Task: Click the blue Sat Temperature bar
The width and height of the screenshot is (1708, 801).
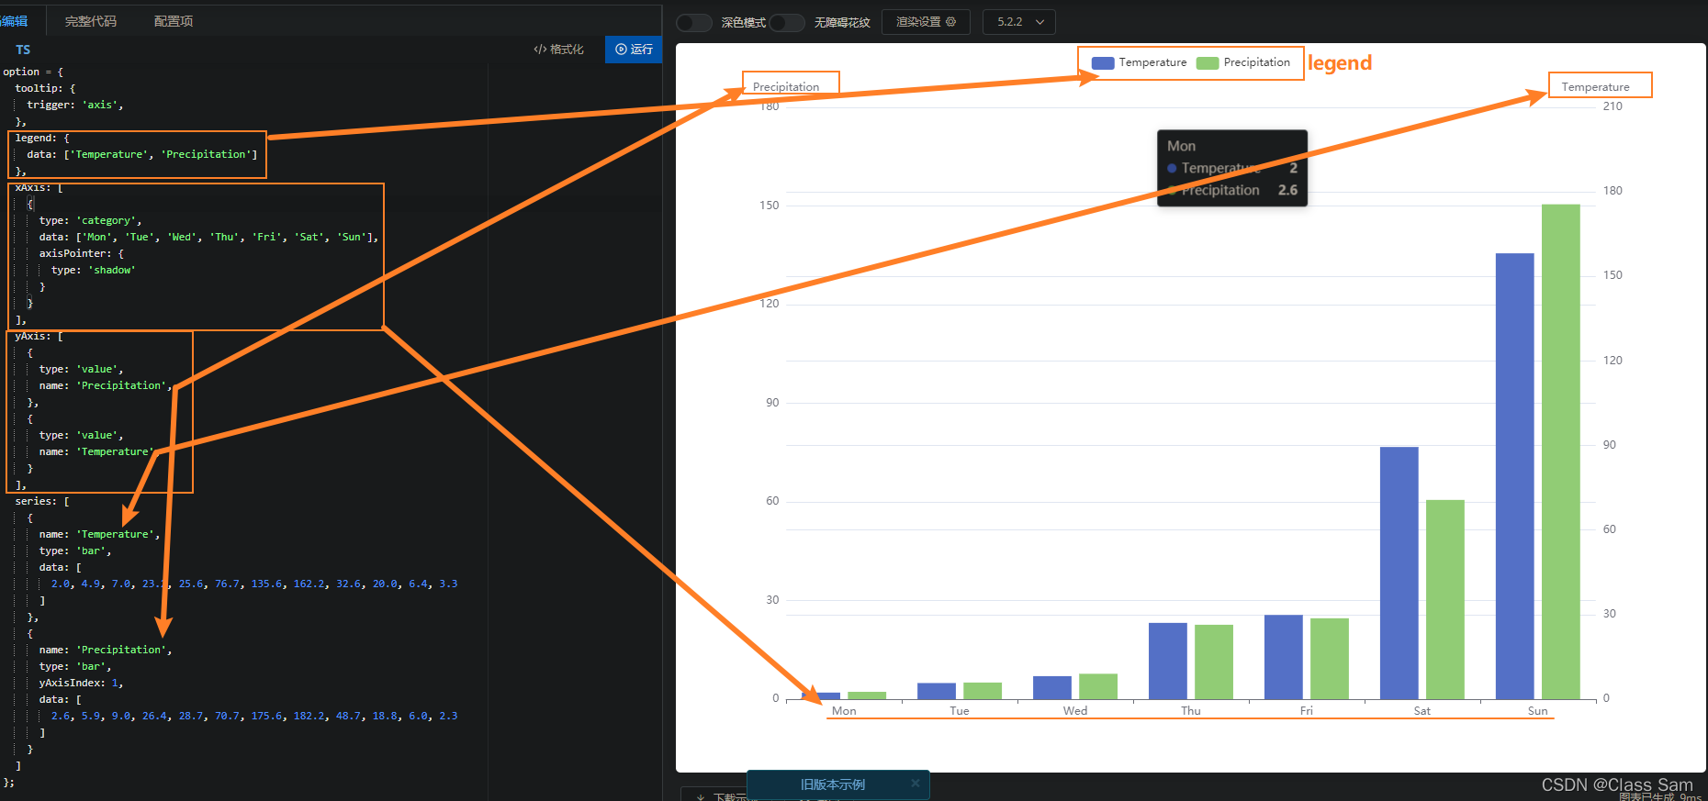Action: click(1399, 573)
